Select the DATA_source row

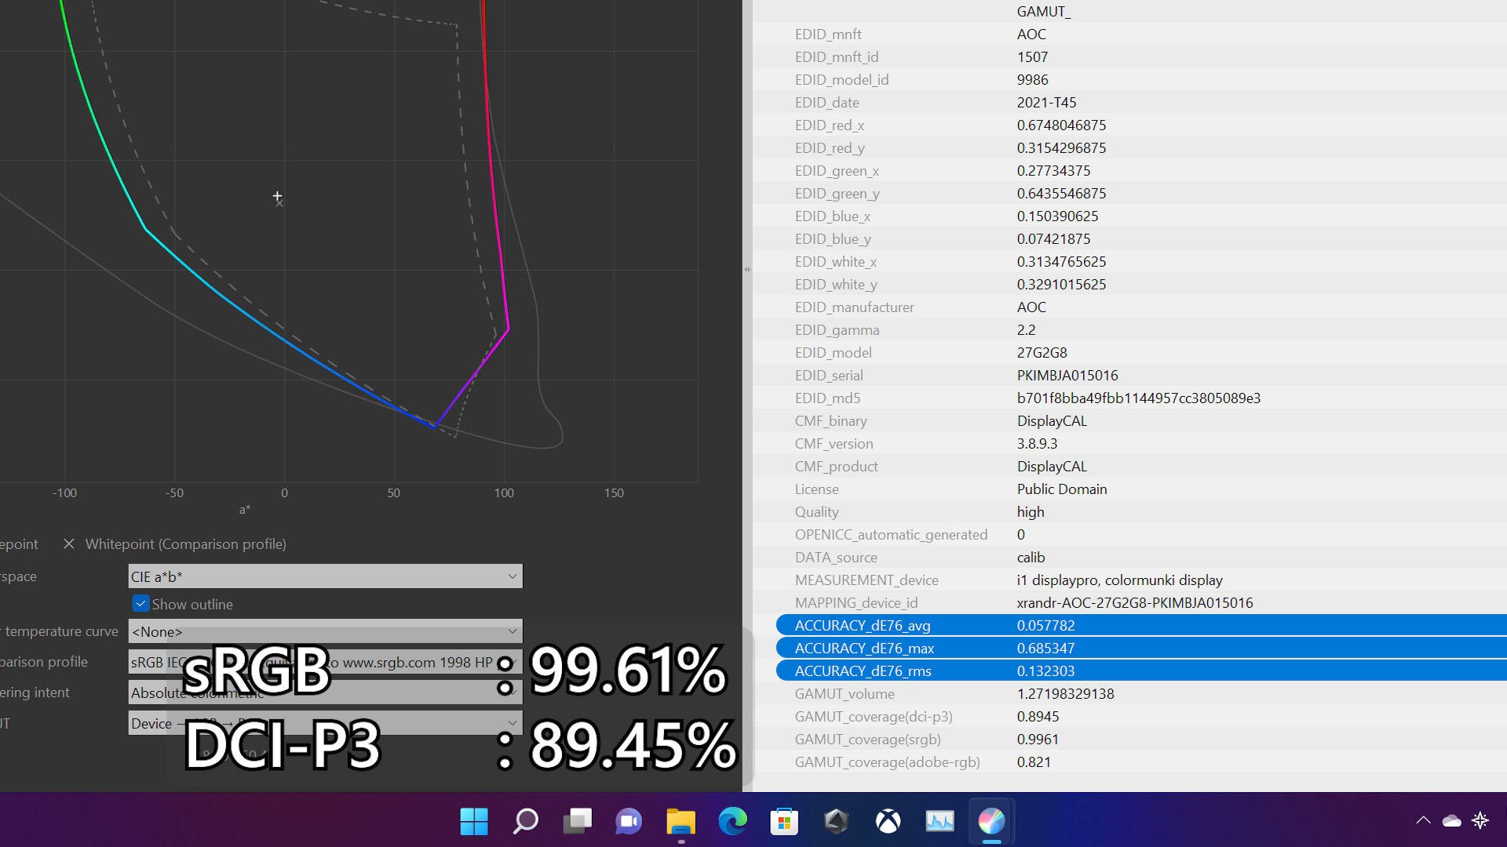1129,557
